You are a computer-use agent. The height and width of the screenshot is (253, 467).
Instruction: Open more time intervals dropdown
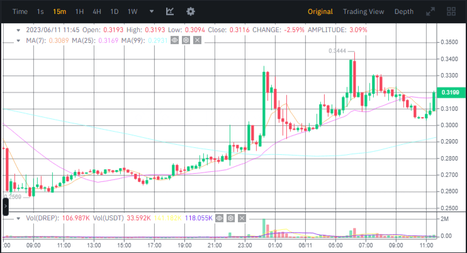(x=152, y=11)
